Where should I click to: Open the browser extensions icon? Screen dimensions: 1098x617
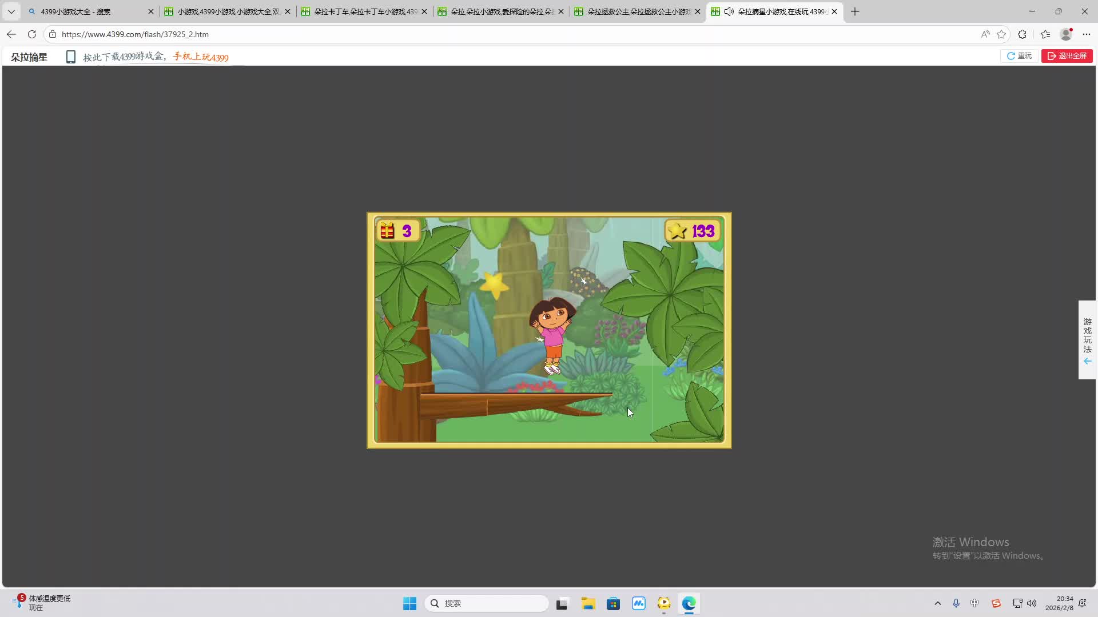(x=1022, y=34)
